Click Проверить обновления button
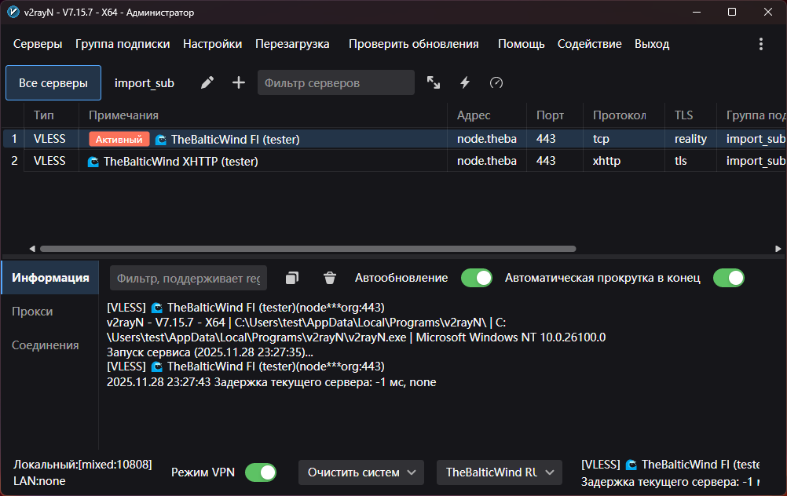This screenshot has width=787, height=496. 413,44
